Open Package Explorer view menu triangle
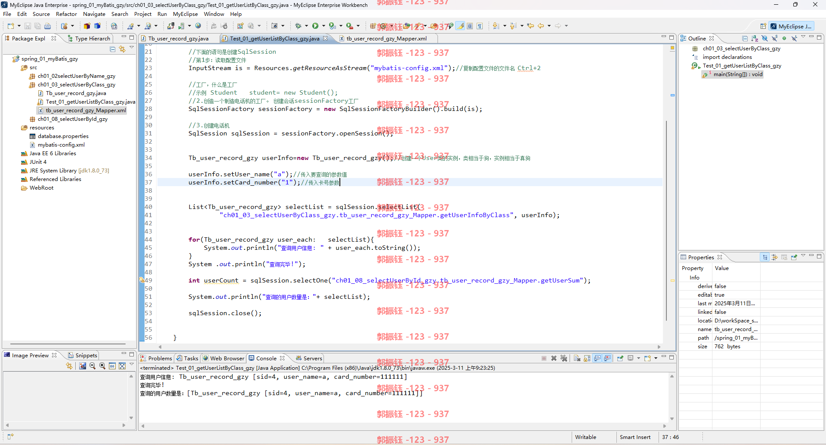This screenshot has width=826, height=445. click(x=132, y=48)
